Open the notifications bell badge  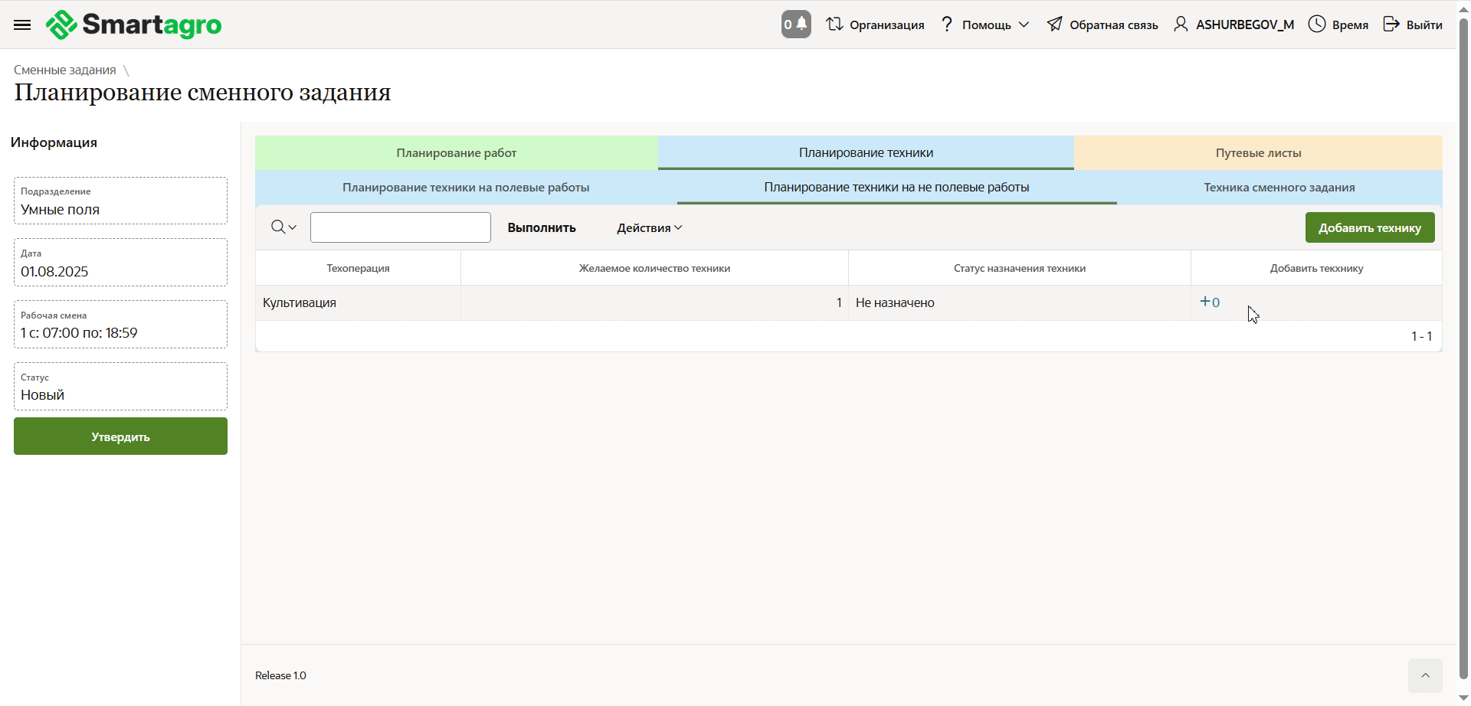pos(796,25)
